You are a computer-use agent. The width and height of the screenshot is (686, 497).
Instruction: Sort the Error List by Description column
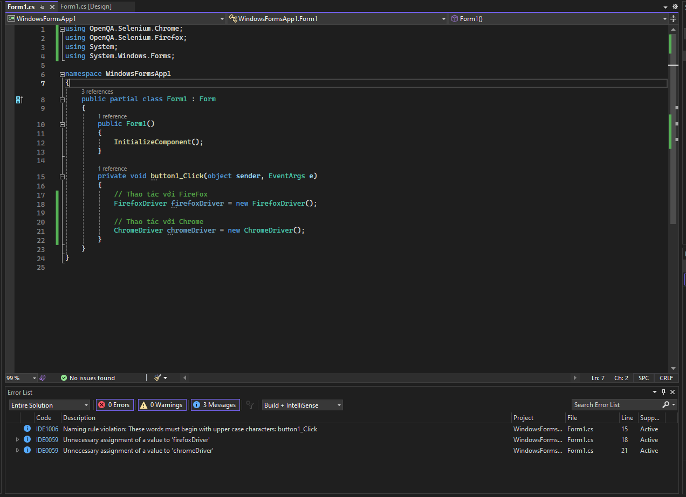(79, 418)
